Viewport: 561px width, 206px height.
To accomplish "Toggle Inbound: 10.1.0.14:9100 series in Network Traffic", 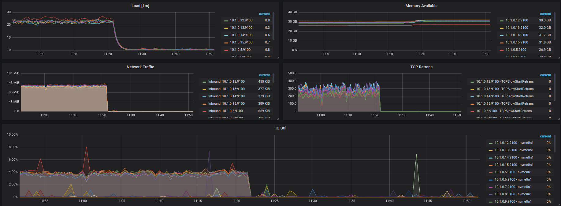I will point(226,96).
